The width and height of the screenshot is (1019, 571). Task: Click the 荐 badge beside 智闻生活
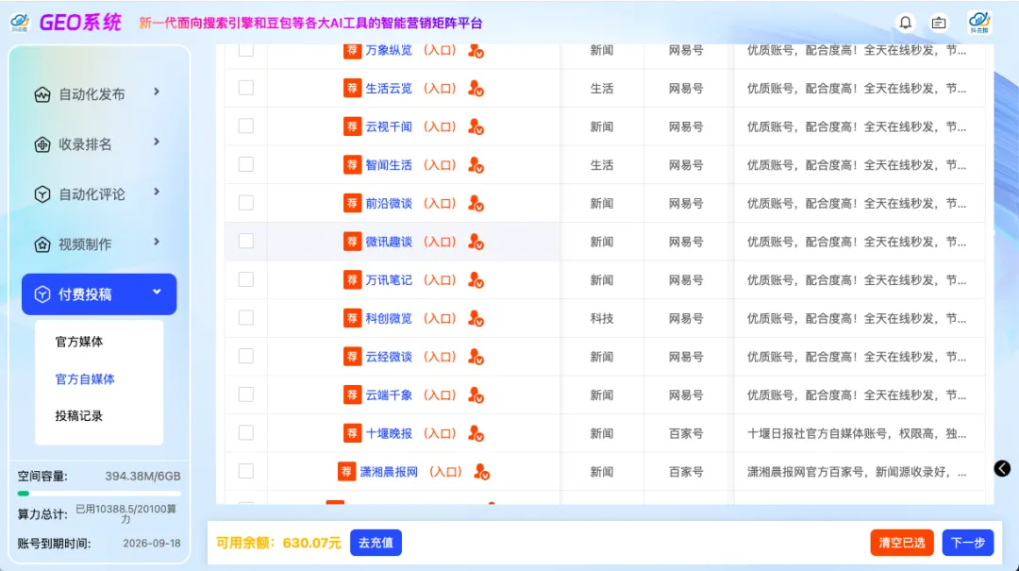click(352, 165)
